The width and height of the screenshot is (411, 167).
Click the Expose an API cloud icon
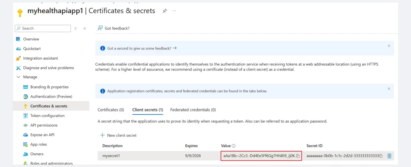pos(25,135)
